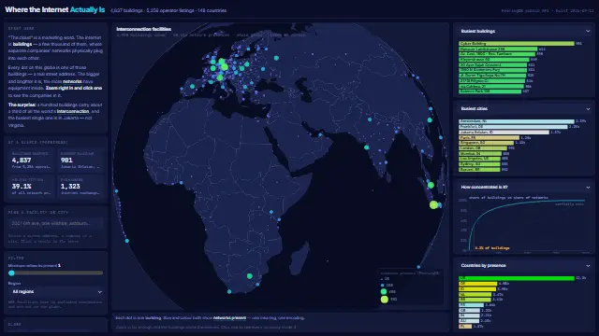Collapse the Countries by presence panel
Screen dimensions: 599x336
point(588,266)
